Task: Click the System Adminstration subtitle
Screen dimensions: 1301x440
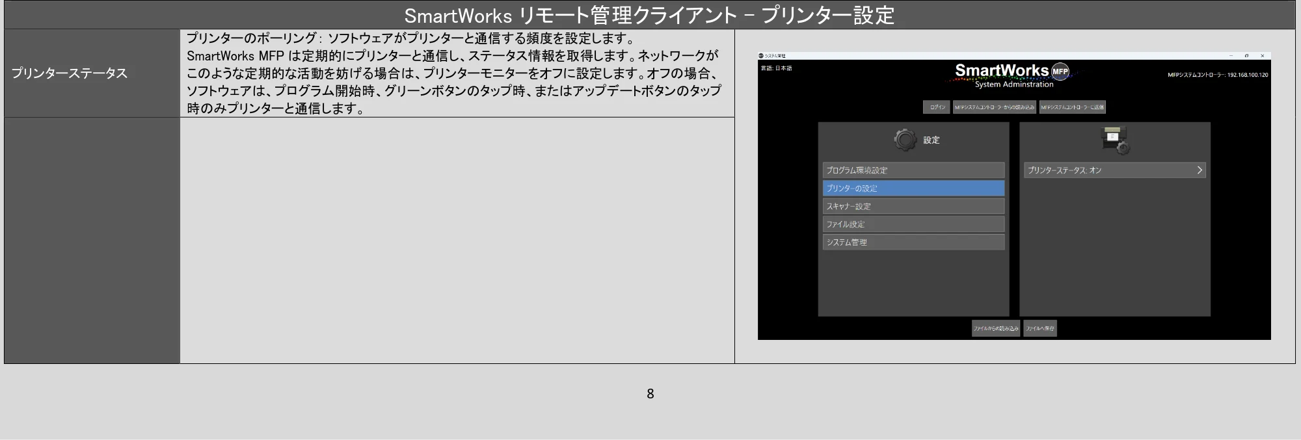Action: tap(1014, 84)
